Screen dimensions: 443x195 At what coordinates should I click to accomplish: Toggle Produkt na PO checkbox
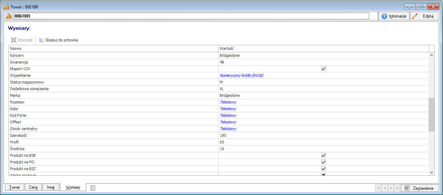tap(323, 162)
